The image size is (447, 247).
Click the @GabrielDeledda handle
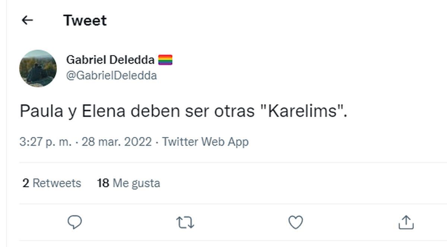pyautogui.click(x=112, y=75)
